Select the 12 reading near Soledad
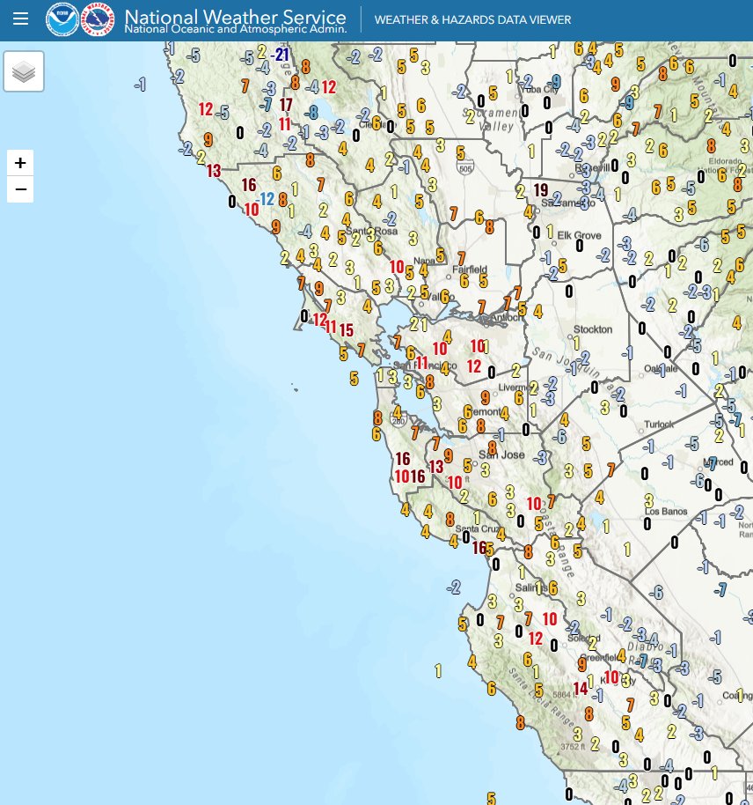Screen dimensions: 753x805 pyautogui.click(x=536, y=639)
